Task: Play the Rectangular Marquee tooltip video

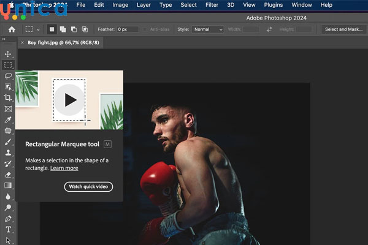Action: [70, 100]
